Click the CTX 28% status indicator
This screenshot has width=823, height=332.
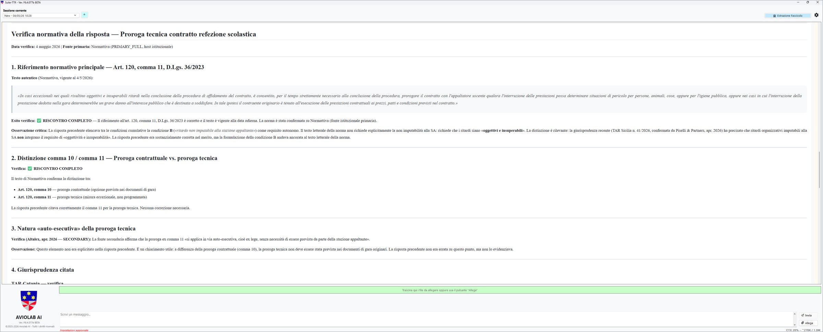[x=803, y=330]
